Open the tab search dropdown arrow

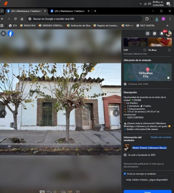pos(2,11)
